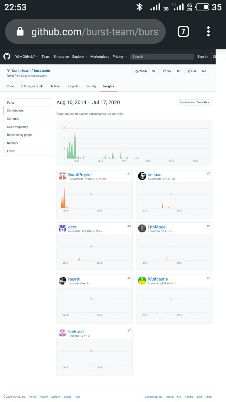Open IceBurst avatar in contributor #7 card

[62, 333]
